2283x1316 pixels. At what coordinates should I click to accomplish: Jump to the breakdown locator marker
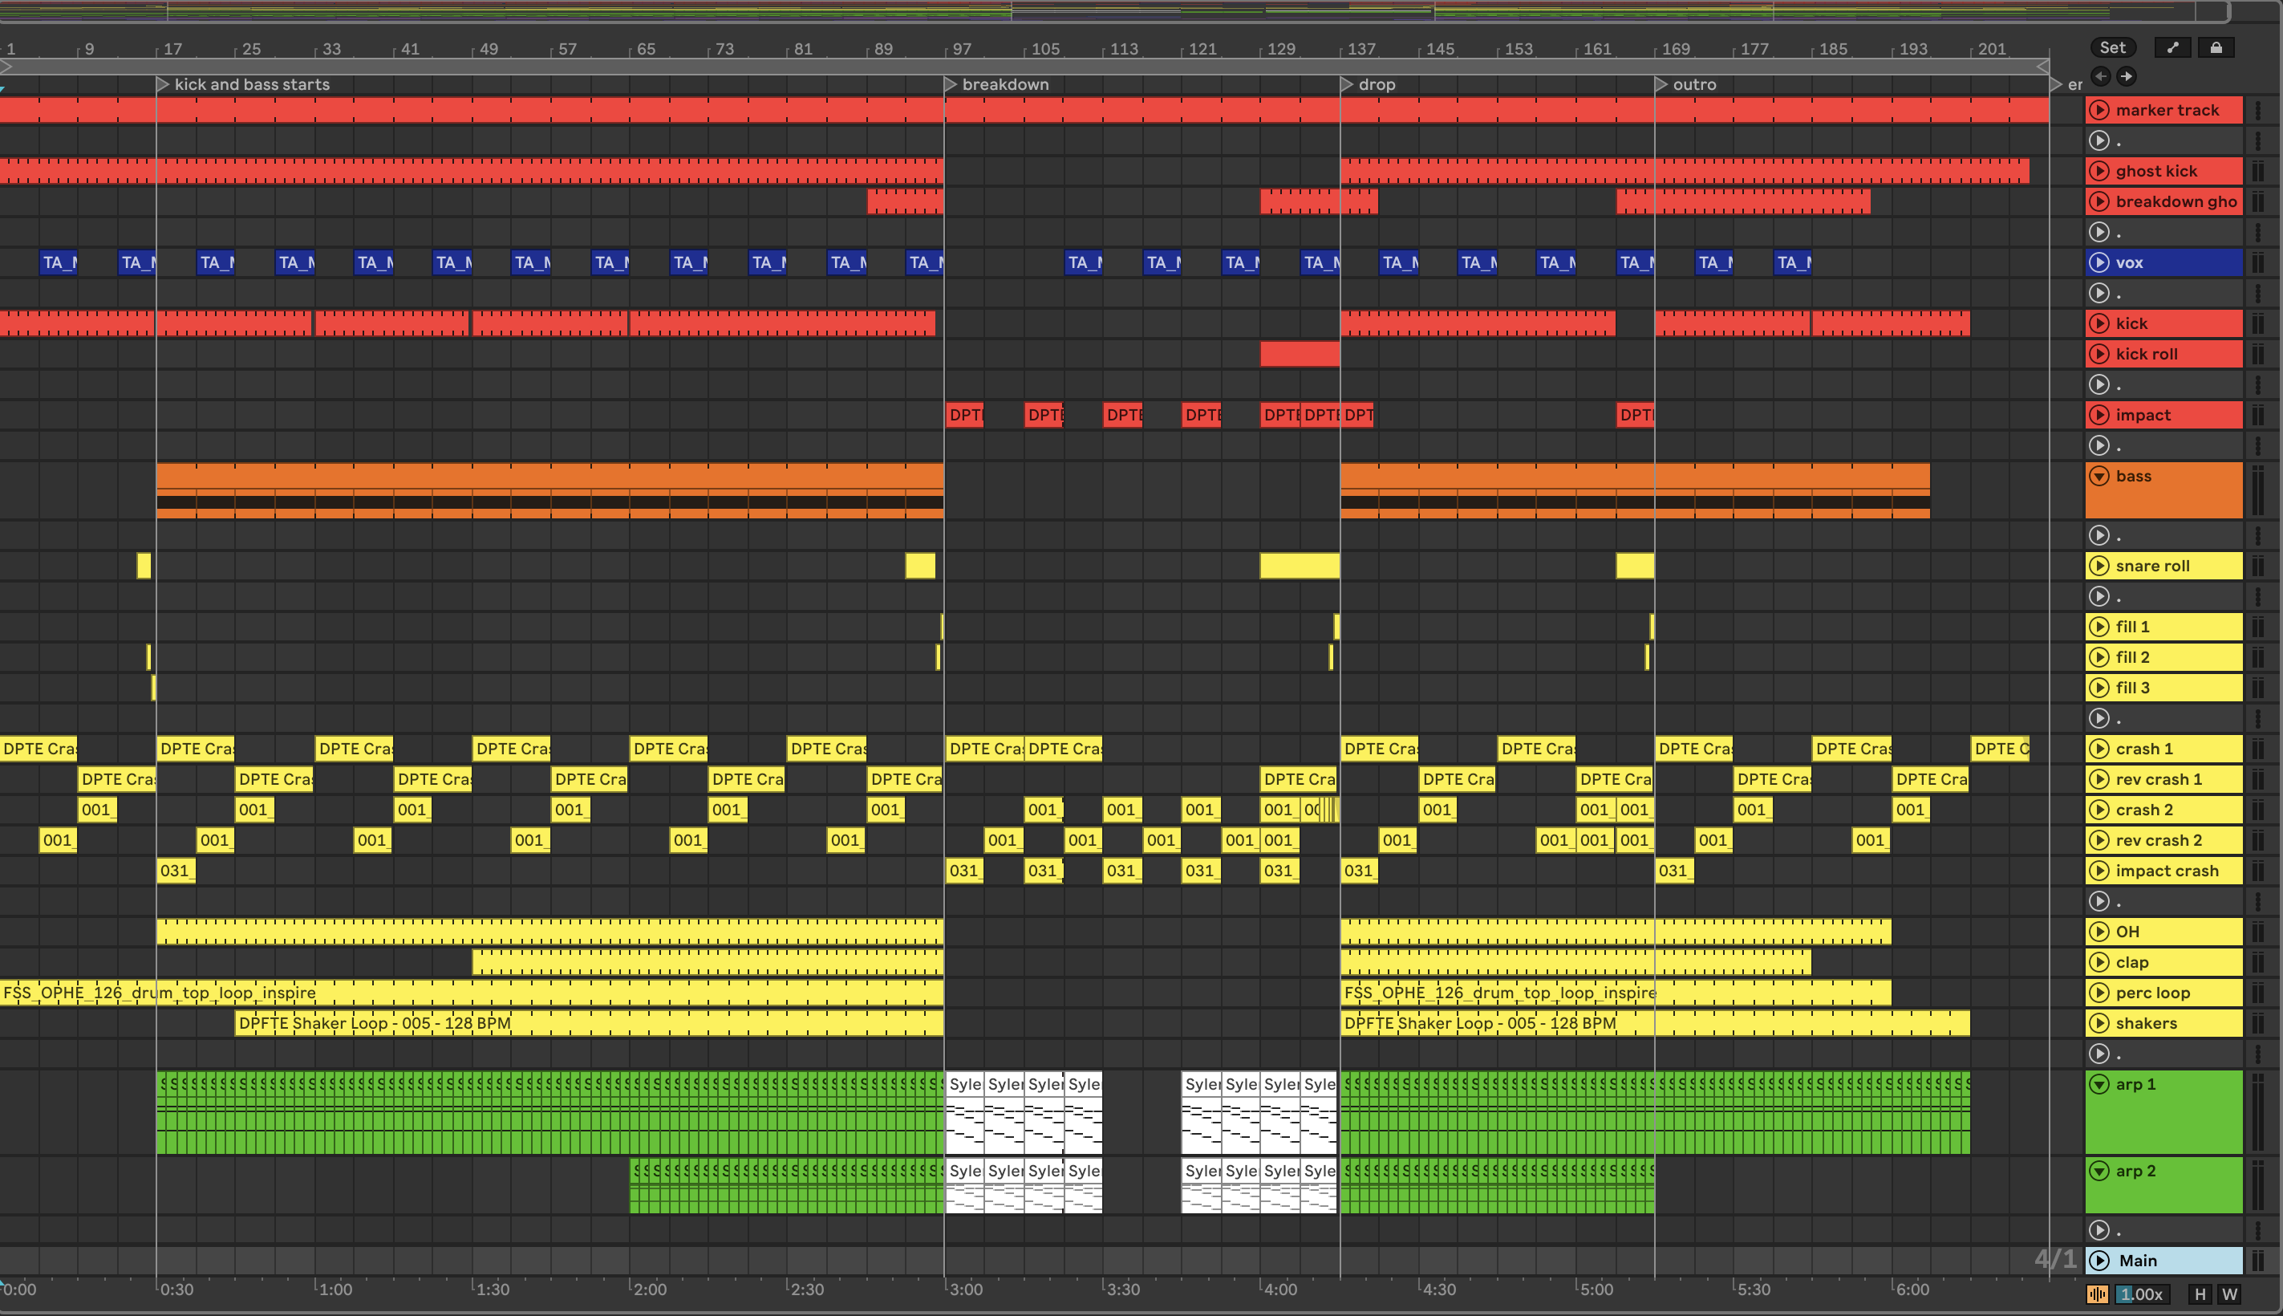[x=951, y=84]
